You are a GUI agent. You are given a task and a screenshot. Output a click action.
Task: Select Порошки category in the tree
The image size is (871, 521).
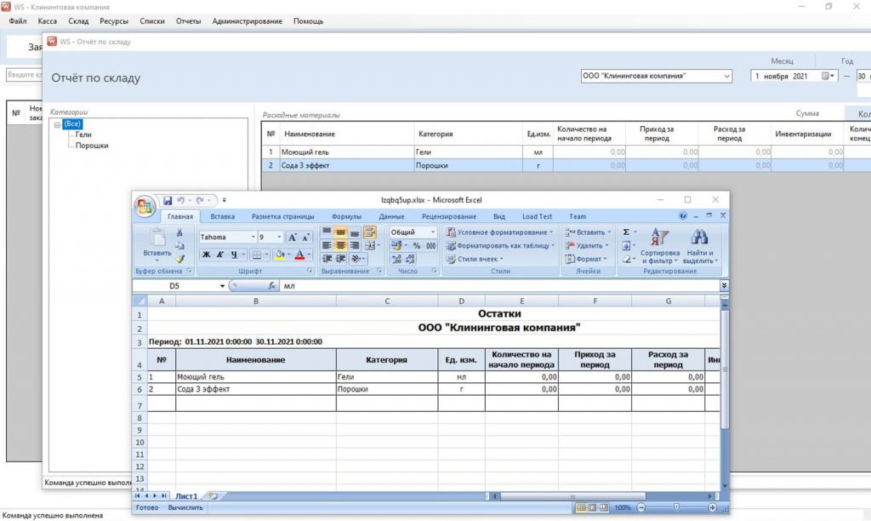[92, 146]
